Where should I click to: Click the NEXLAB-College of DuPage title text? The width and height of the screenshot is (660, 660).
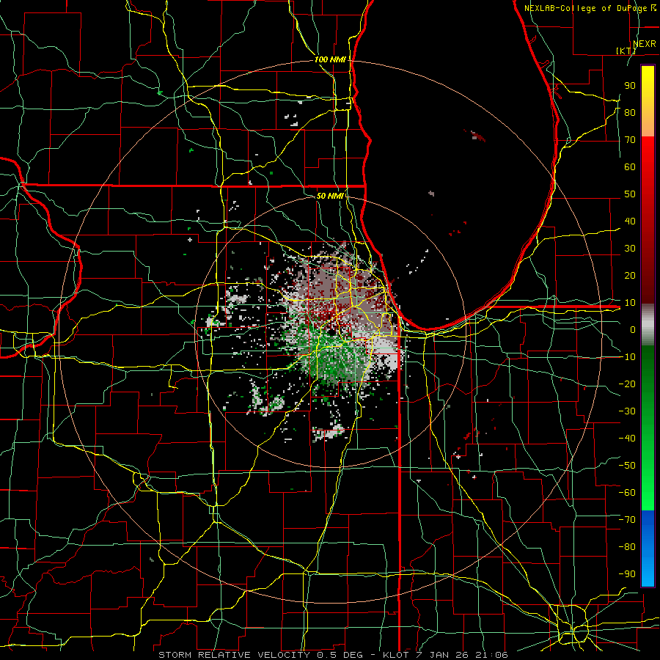590,8
